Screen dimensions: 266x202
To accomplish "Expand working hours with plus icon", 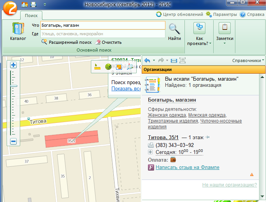I will (150, 152).
